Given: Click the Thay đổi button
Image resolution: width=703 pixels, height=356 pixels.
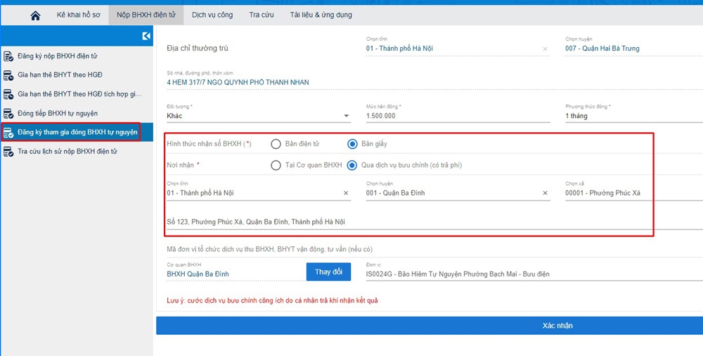Looking at the screenshot, I should point(328,272).
